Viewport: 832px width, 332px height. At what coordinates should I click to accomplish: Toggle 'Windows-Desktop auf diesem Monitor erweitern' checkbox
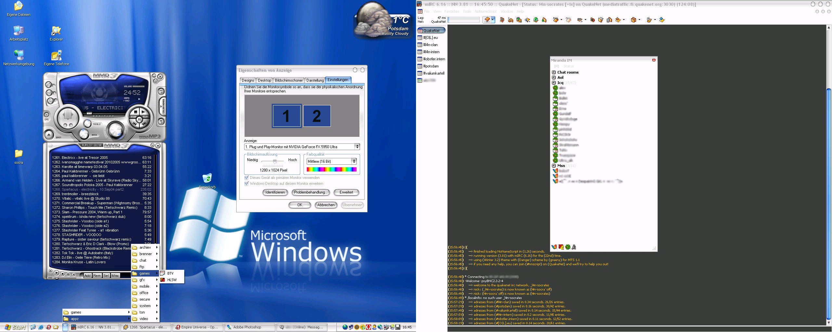(246, 184)
